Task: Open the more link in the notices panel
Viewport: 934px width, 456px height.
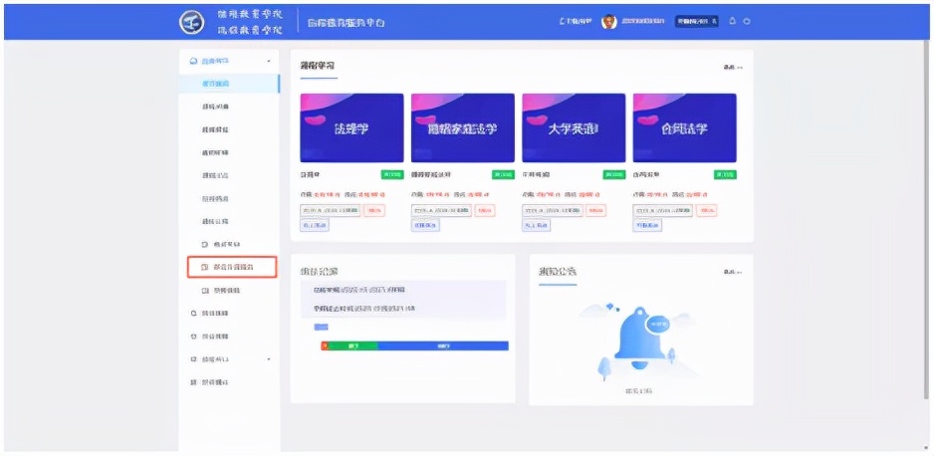Action: pos(733,272)
